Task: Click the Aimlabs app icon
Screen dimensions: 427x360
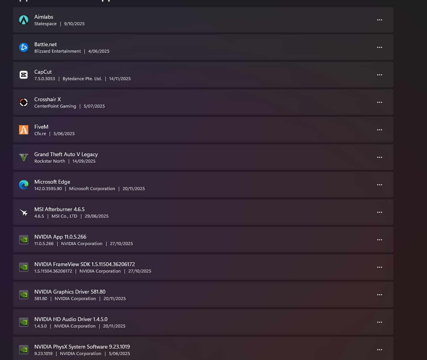Action: pyautogui.click(x=24, y=20)
